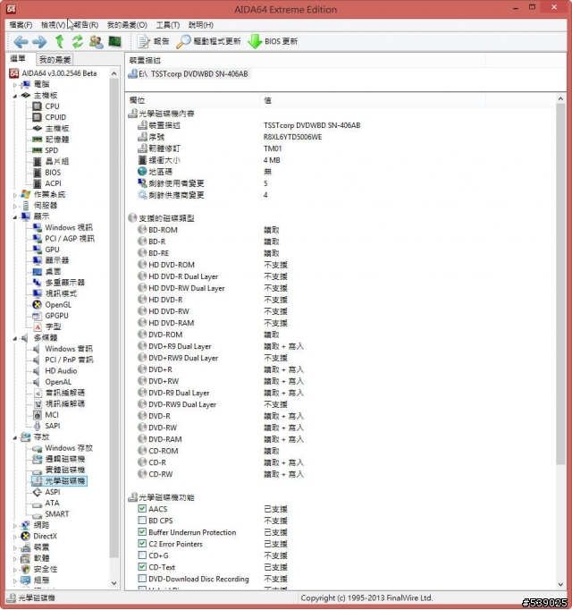Click the 值 column header
The image size is (572, 610).
(x=372, y=100)
